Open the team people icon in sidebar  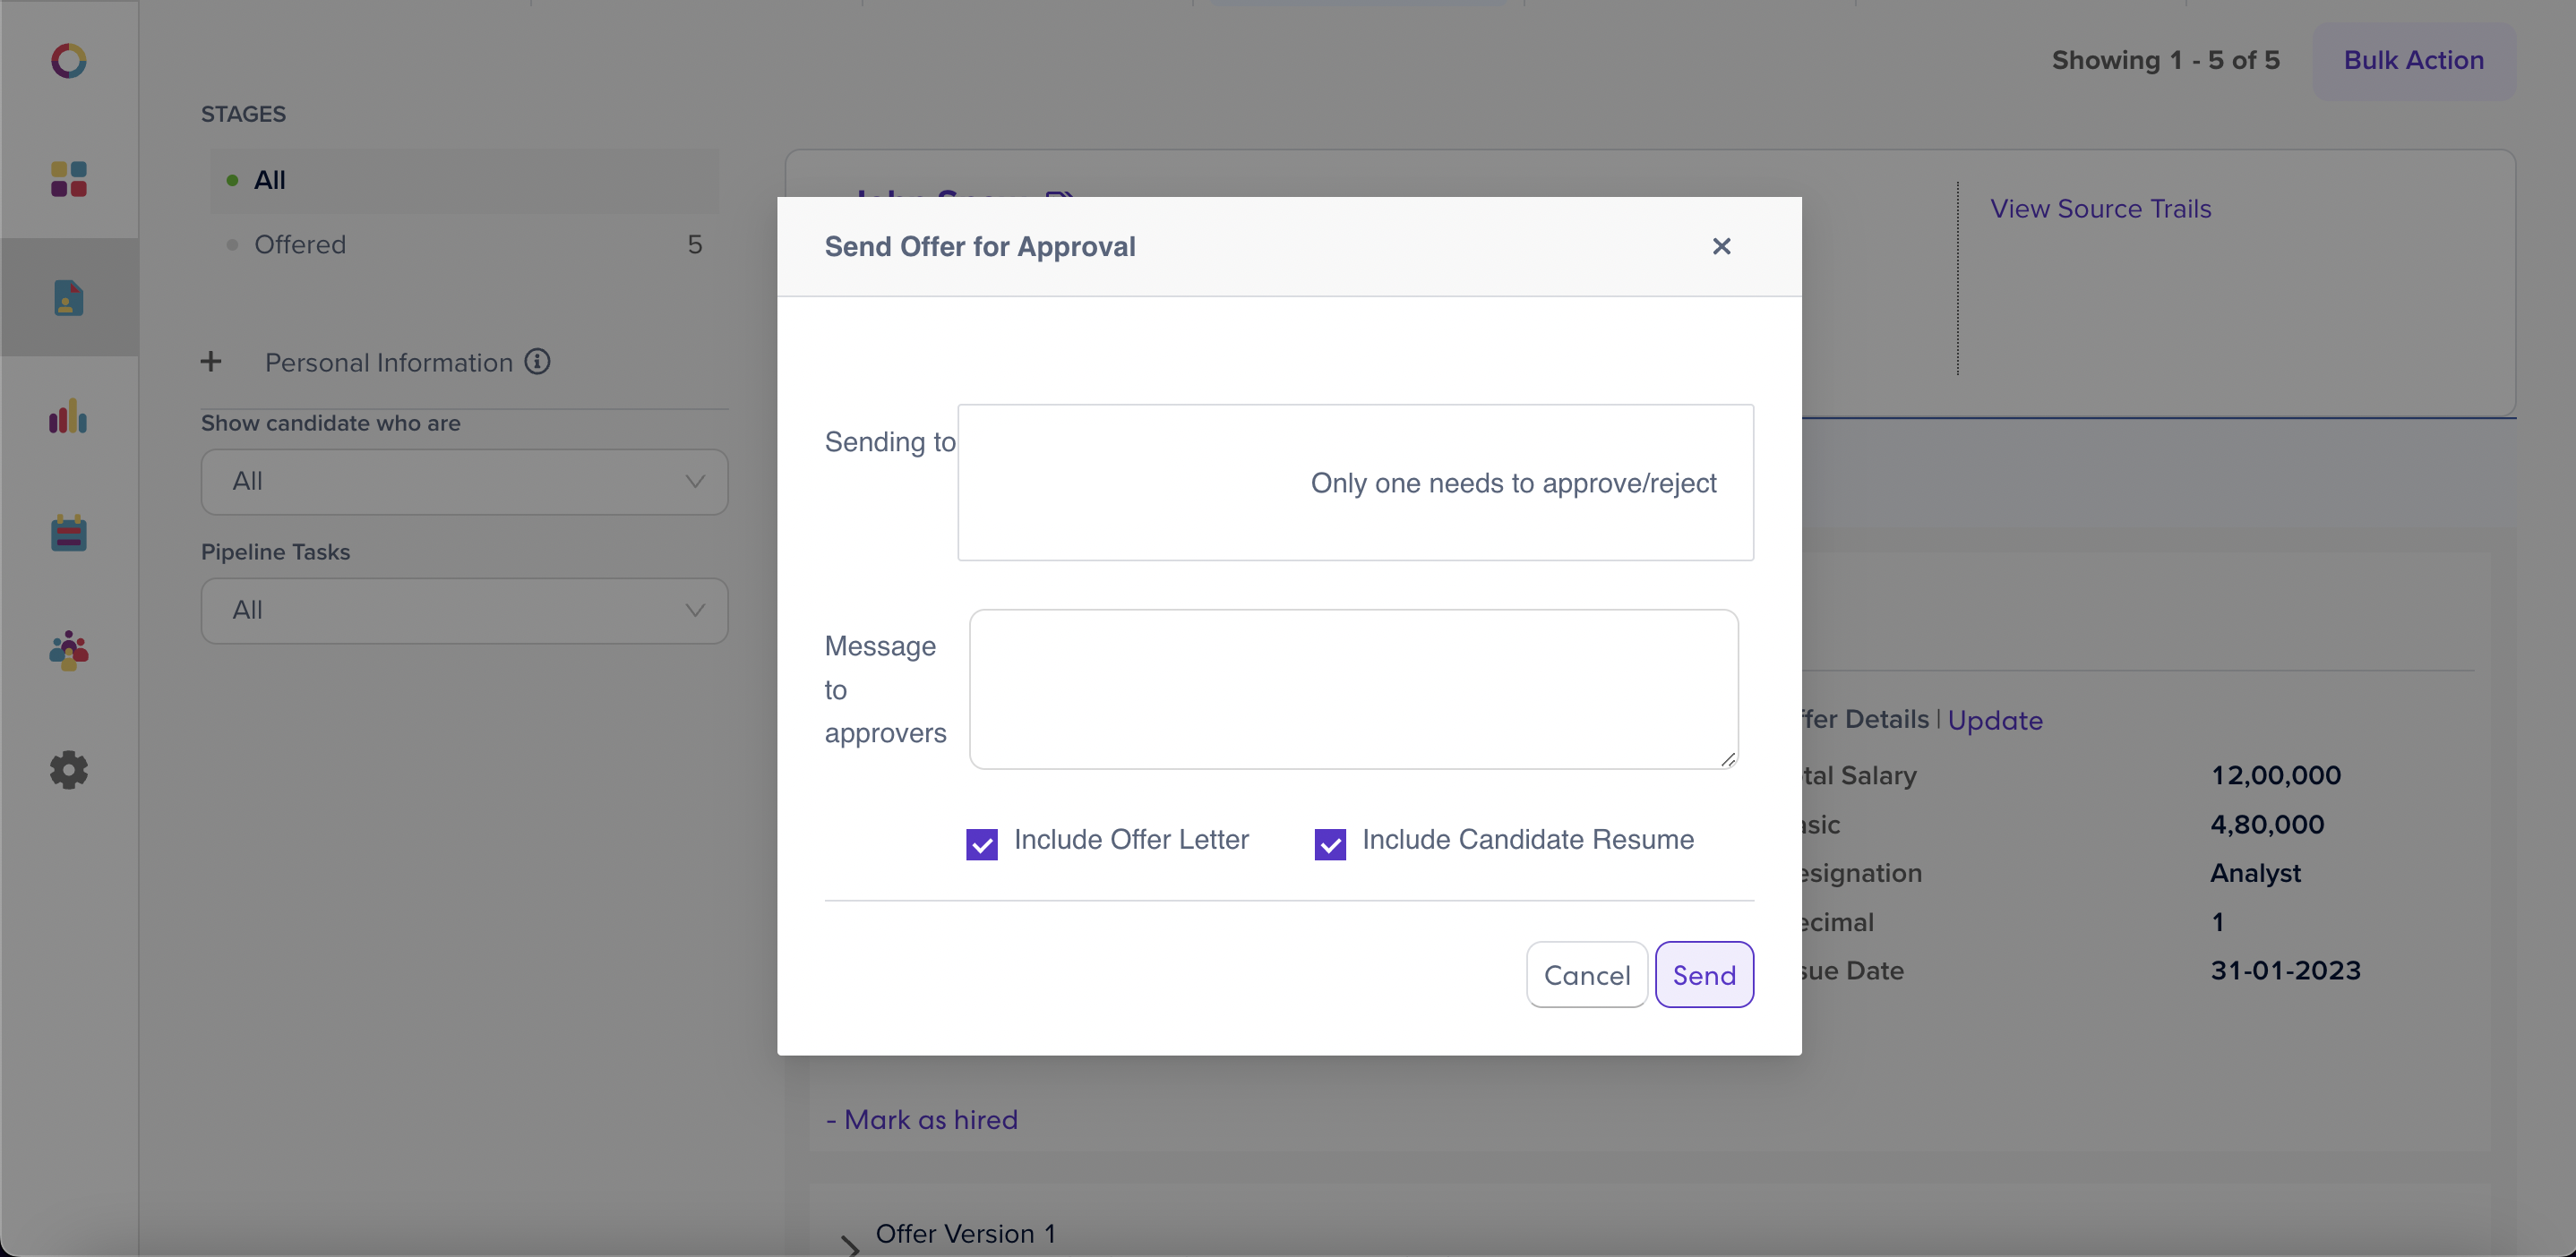coord(69,651)
